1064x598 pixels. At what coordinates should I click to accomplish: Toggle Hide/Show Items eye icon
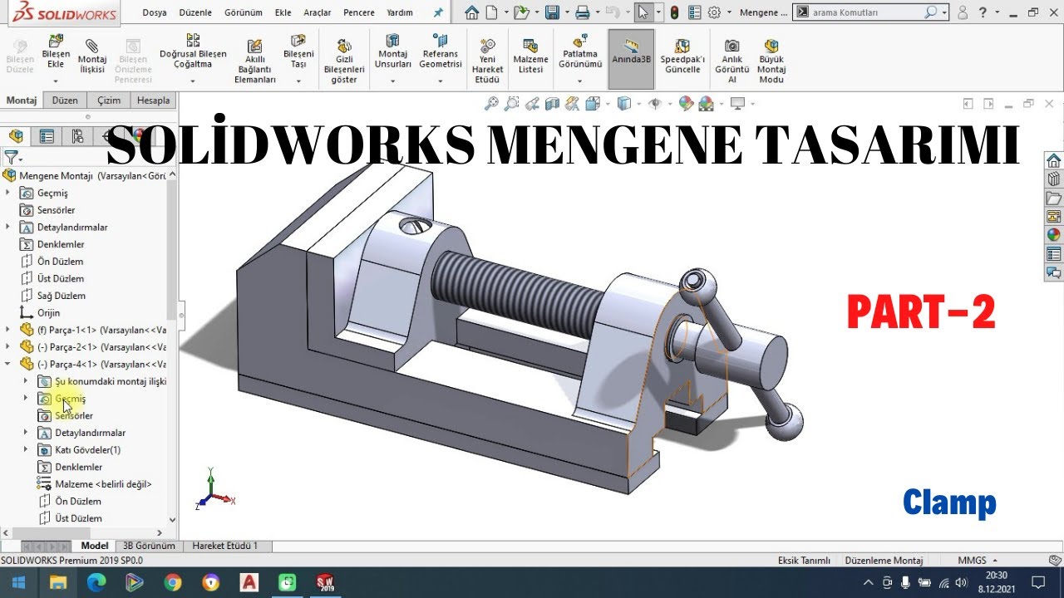pos(658,104)
